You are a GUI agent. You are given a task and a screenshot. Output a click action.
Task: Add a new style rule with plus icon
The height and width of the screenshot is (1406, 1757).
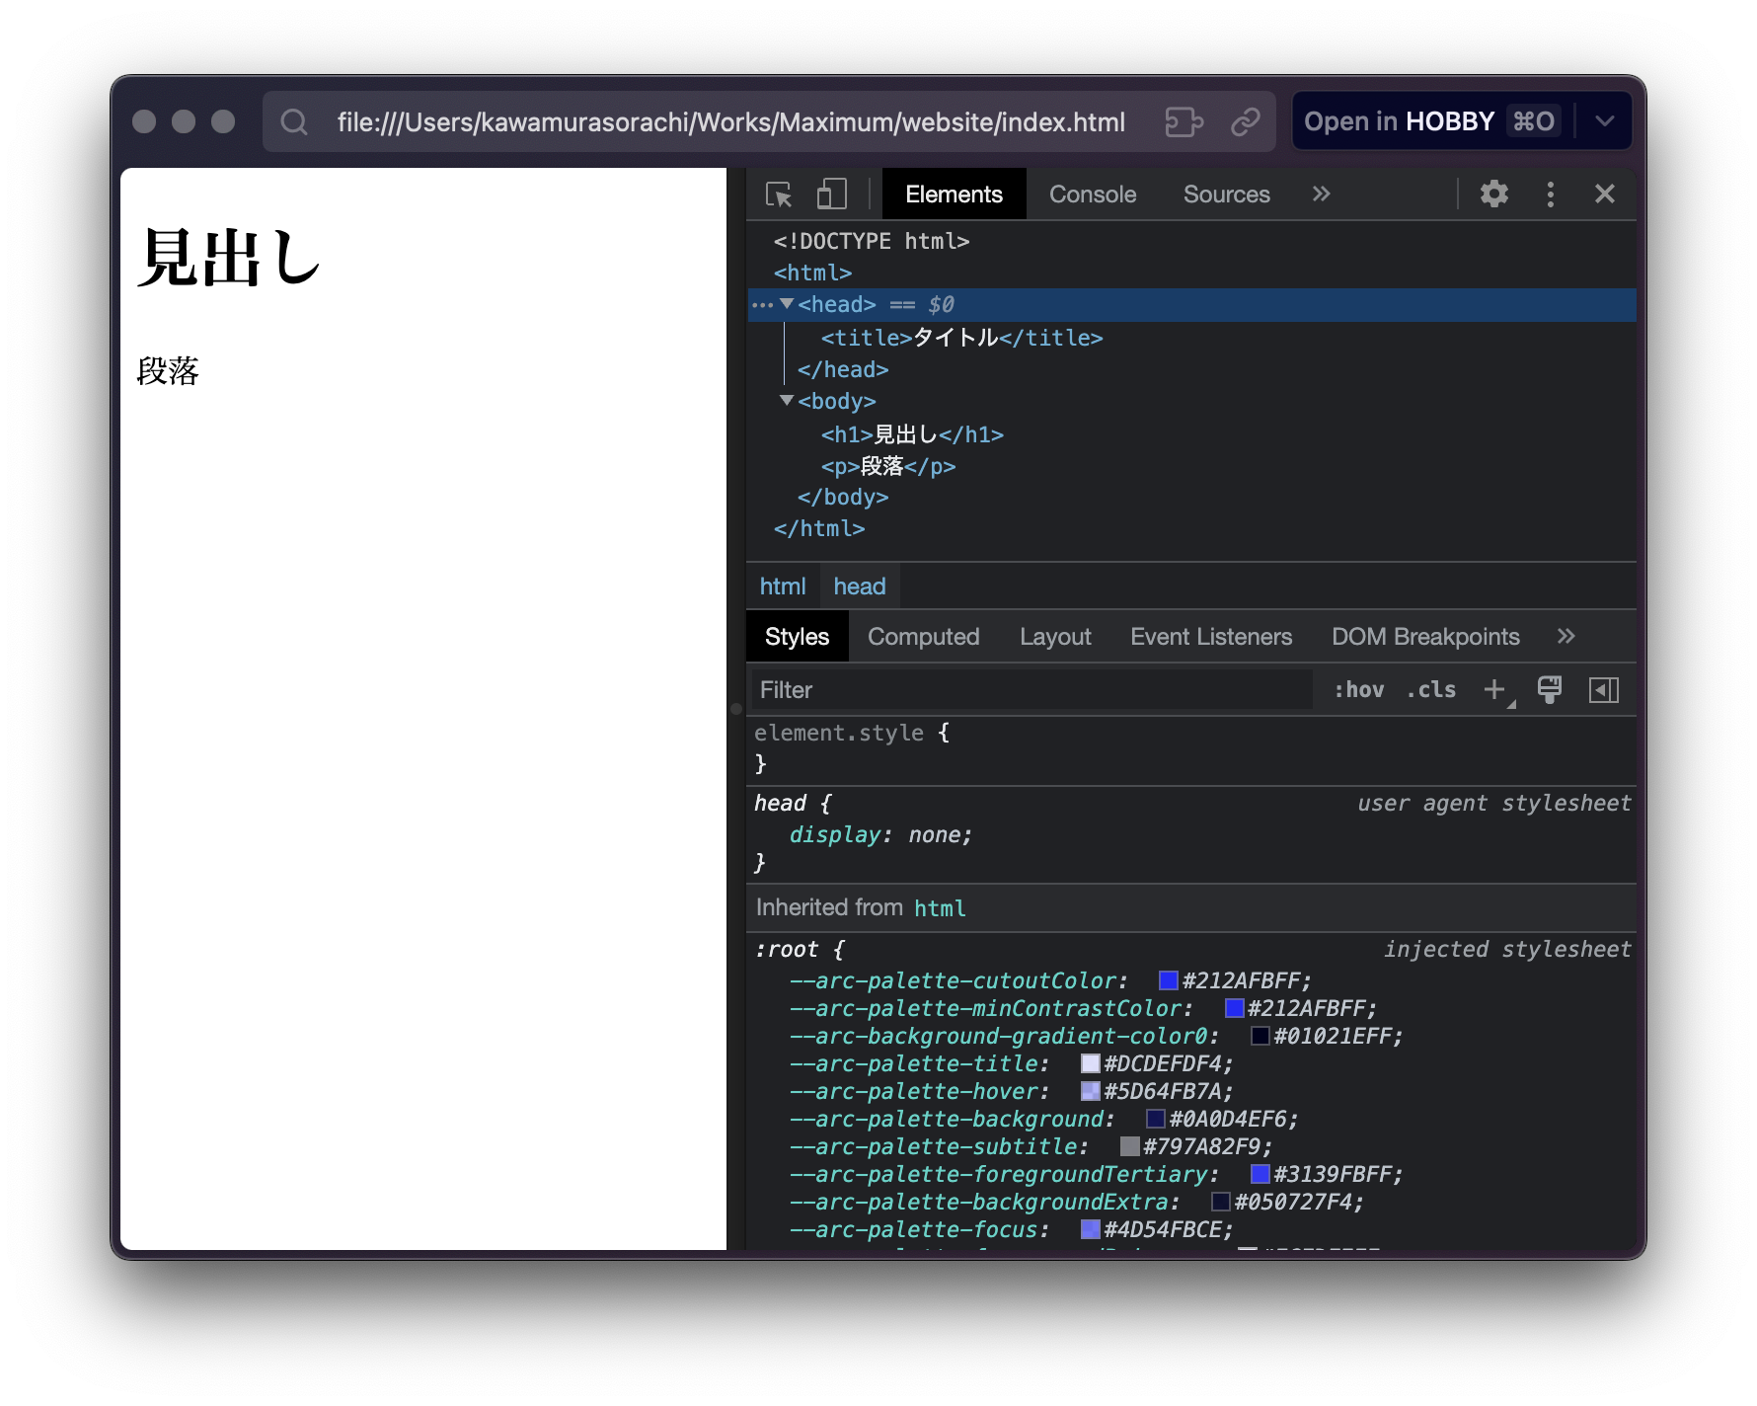point(1494,690)
